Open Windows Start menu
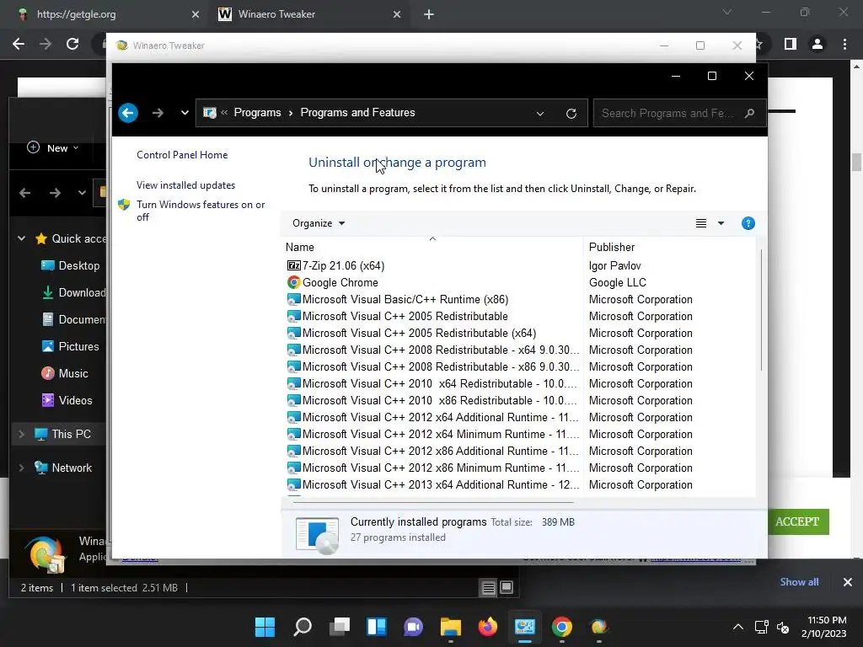 tap(265, 627)
